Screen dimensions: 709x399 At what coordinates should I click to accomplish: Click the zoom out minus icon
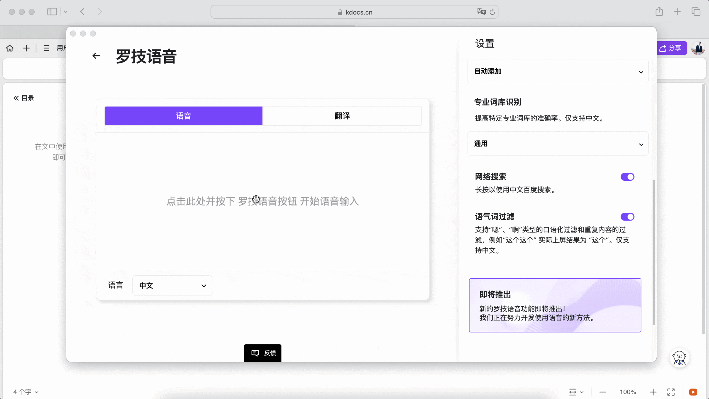click(x=603, y=392)
